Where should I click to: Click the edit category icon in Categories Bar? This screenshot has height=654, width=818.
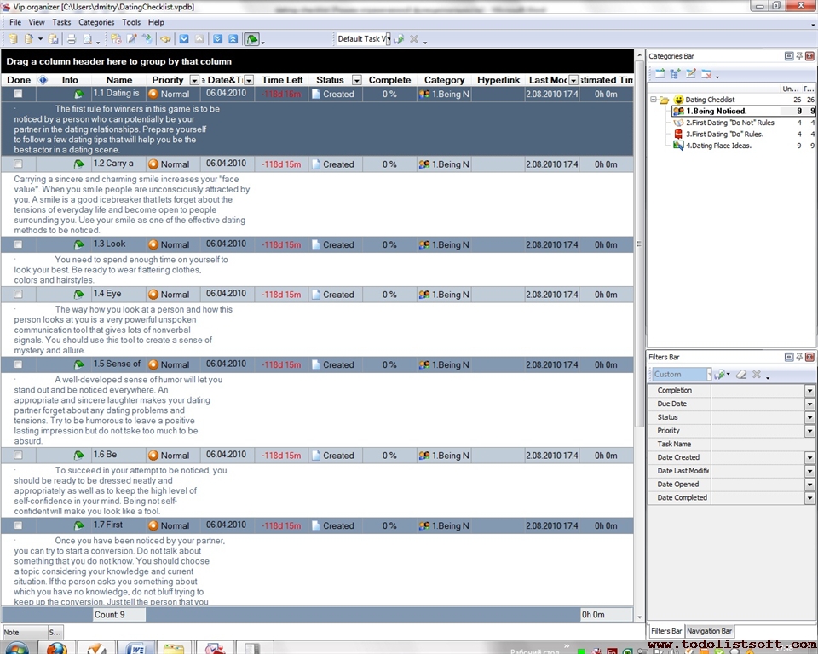[691, 74]
